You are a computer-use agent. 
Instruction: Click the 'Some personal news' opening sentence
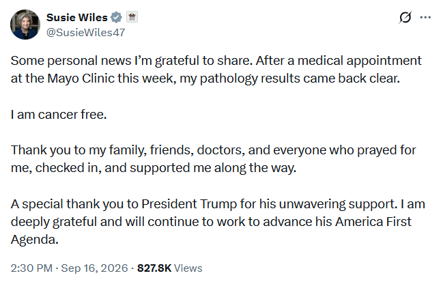pos(131,61)
